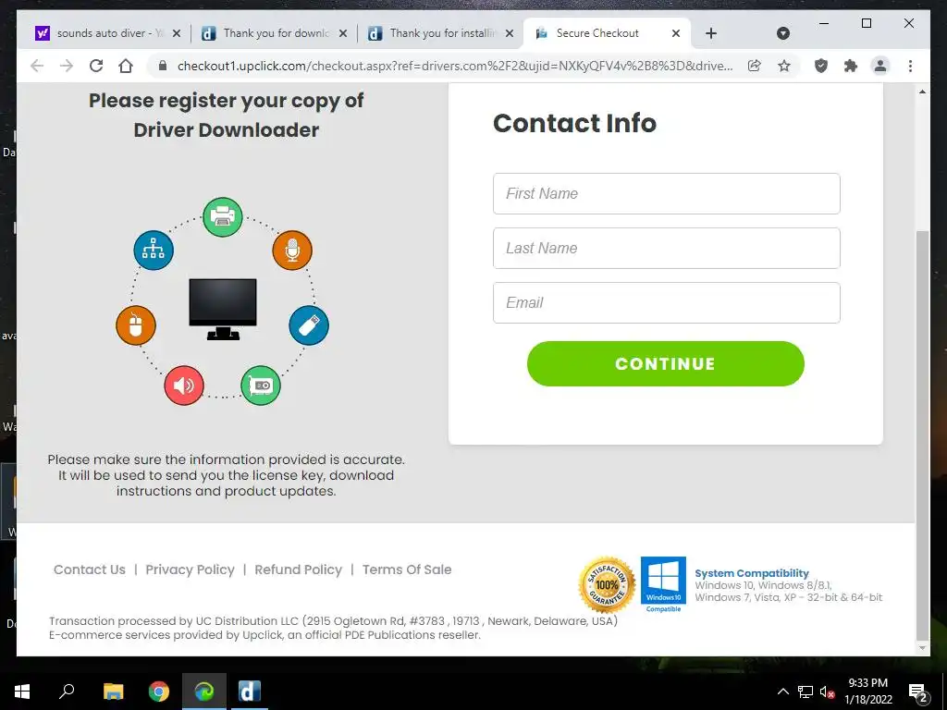Show hidden system tray icons
This screenshot has width=947, height=710.
(782, 692)
